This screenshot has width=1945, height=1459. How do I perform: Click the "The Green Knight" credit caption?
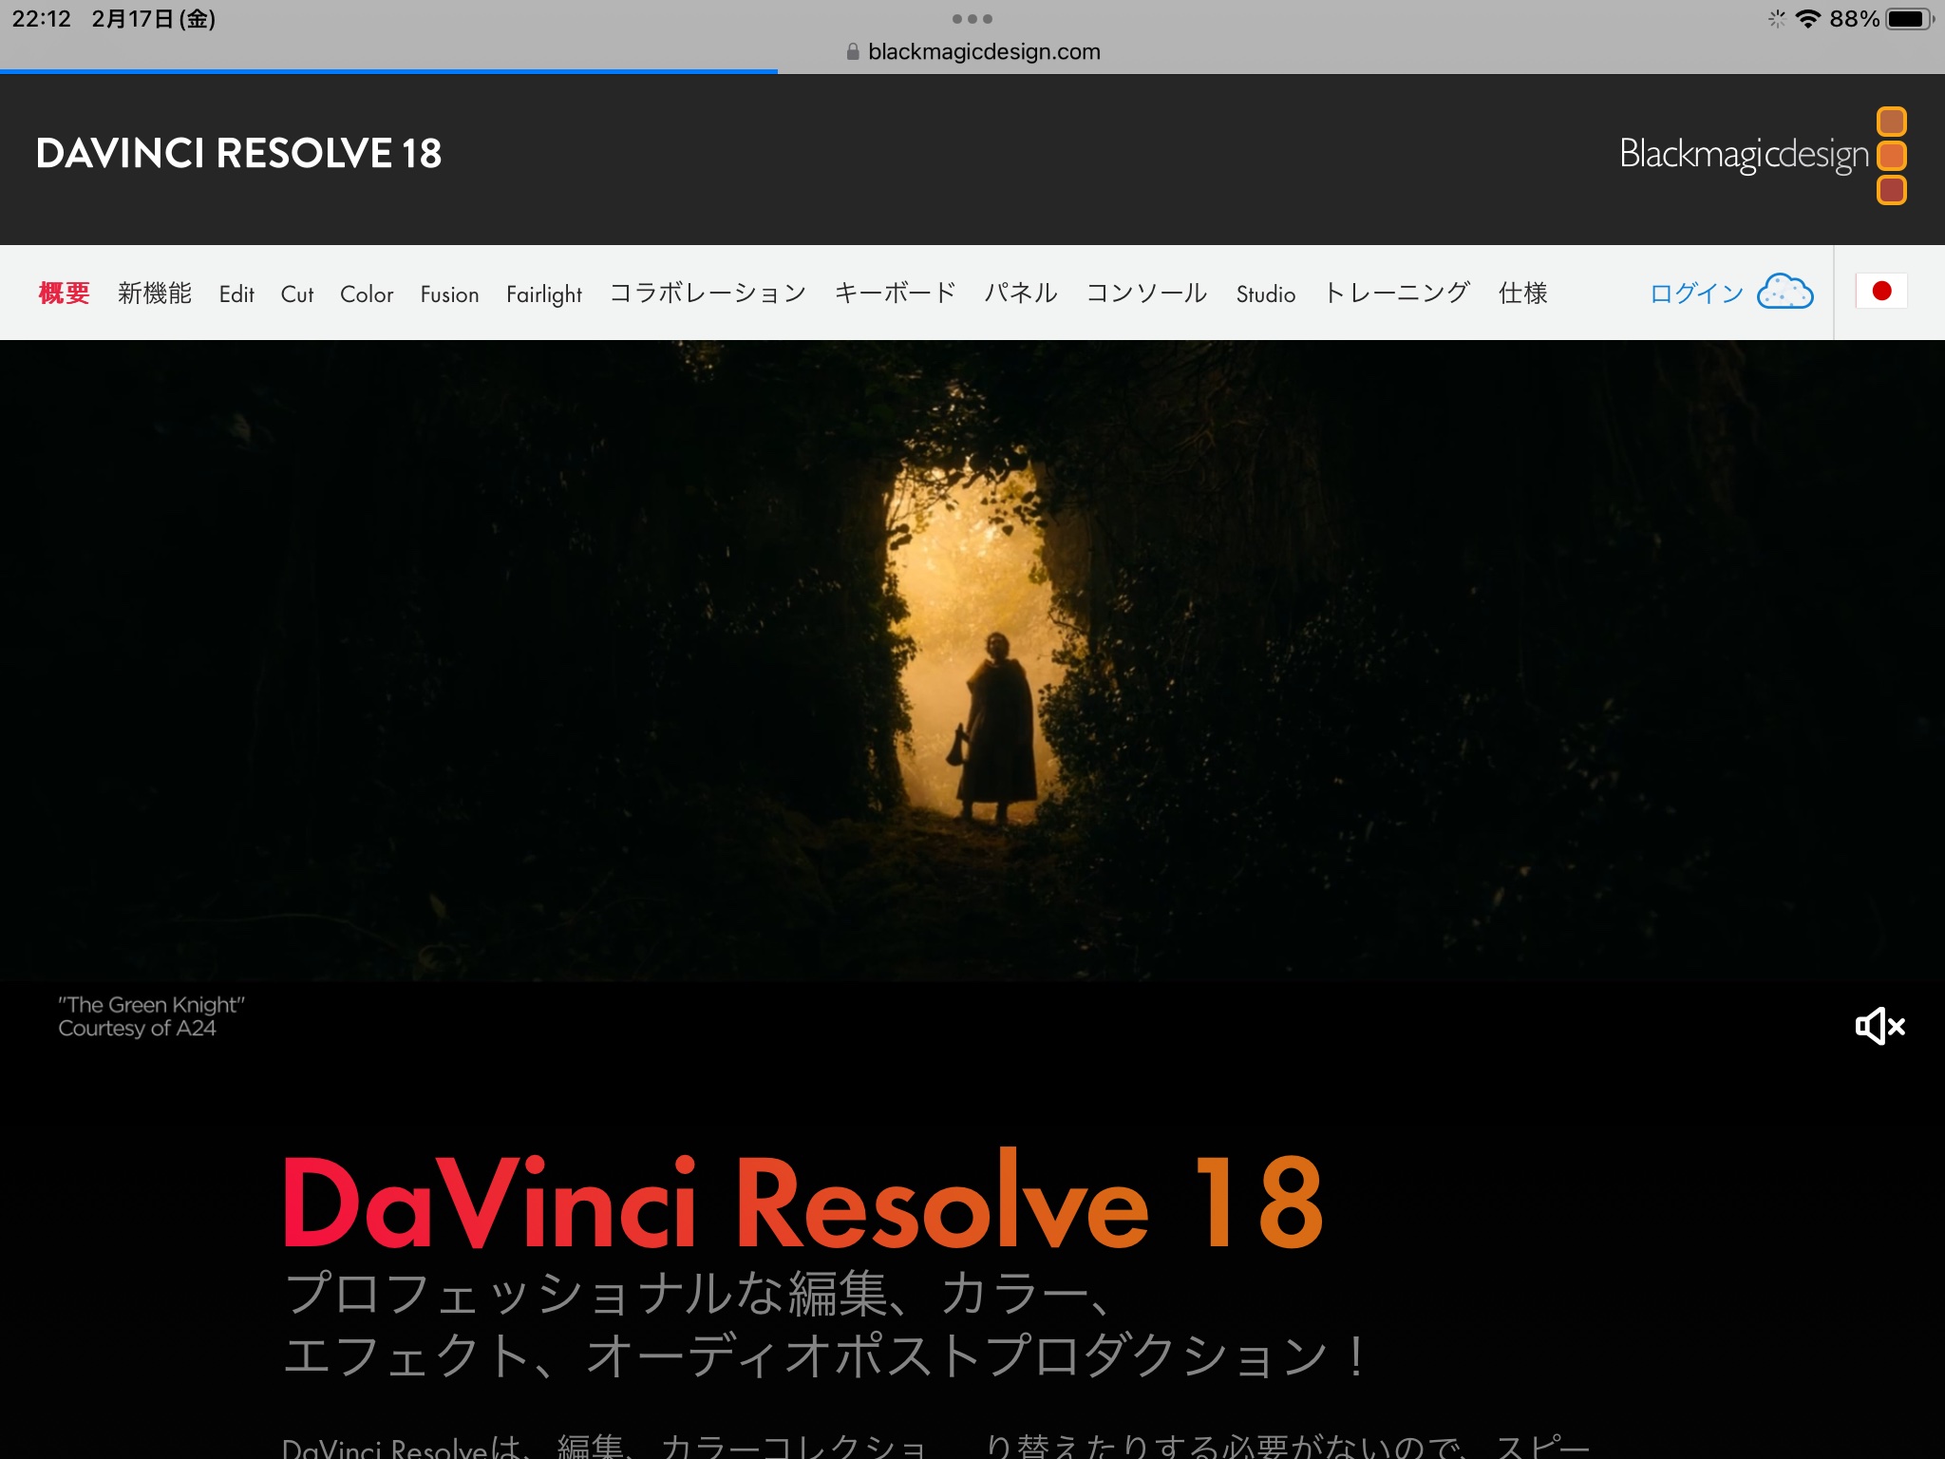[152, 1016]
